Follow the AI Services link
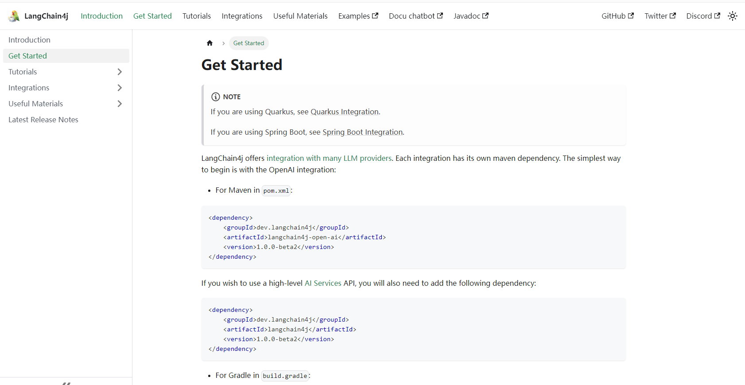 [x=323, y=283]
